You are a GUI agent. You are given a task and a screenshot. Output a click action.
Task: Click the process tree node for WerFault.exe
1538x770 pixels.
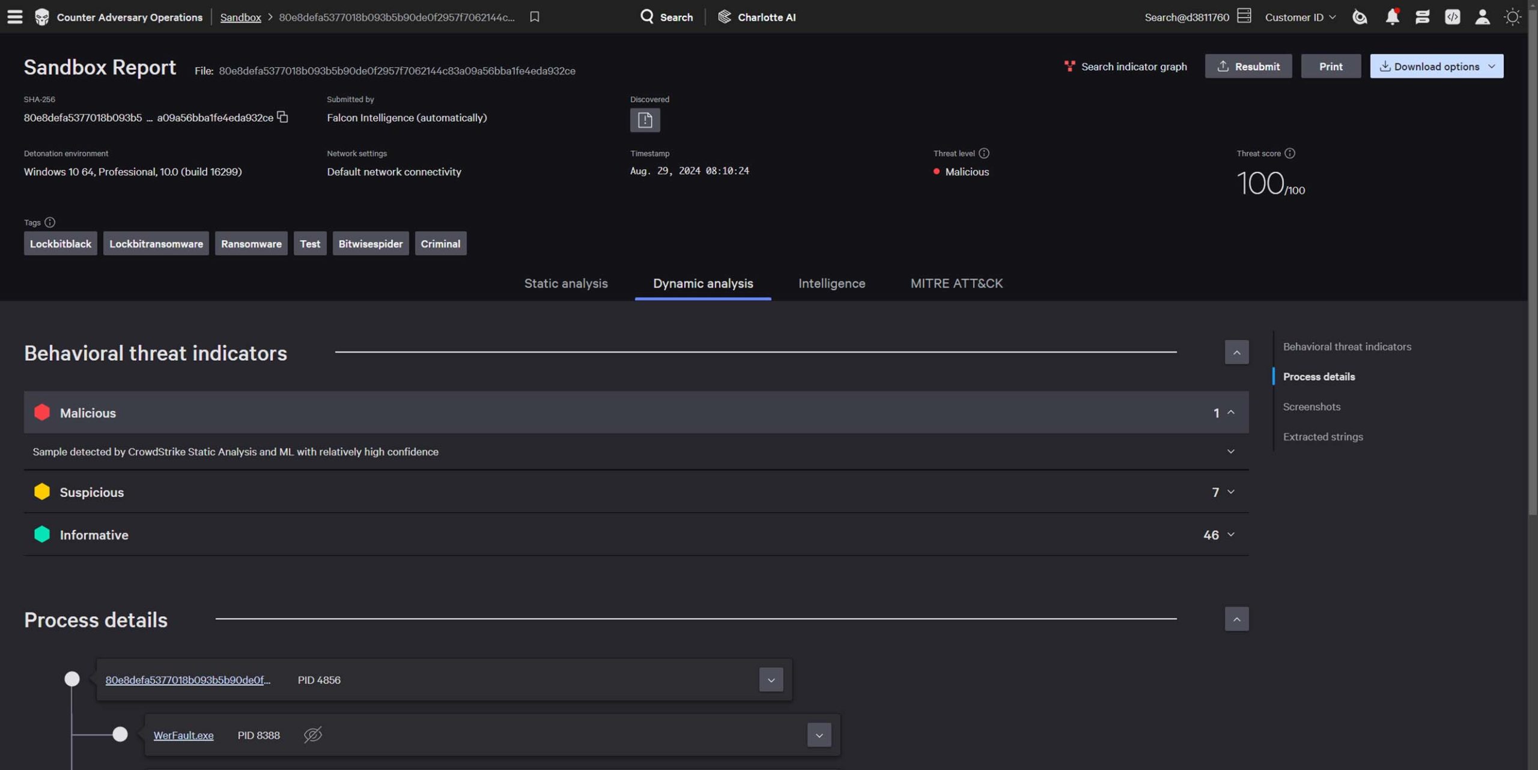pos(120,734)
